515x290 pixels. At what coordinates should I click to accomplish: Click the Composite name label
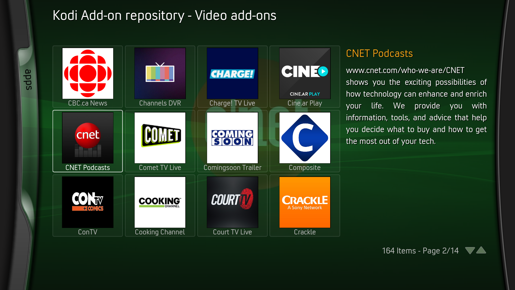[305, 168]
